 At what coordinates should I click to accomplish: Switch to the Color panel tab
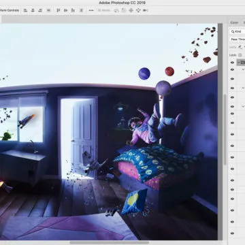[x=234, y=22]
